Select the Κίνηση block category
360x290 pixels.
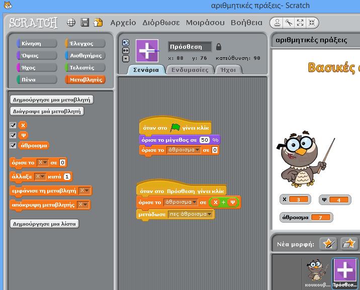[x=37, y=43]
